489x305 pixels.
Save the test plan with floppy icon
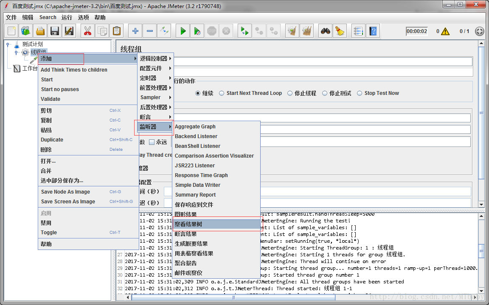pos(55,31)
